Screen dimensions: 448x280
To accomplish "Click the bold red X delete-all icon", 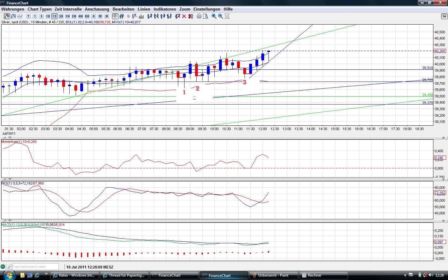I will tap(191, 16).
